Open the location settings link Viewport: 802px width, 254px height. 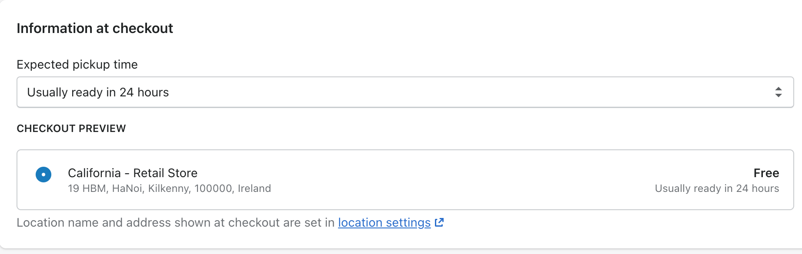[384, 223]
